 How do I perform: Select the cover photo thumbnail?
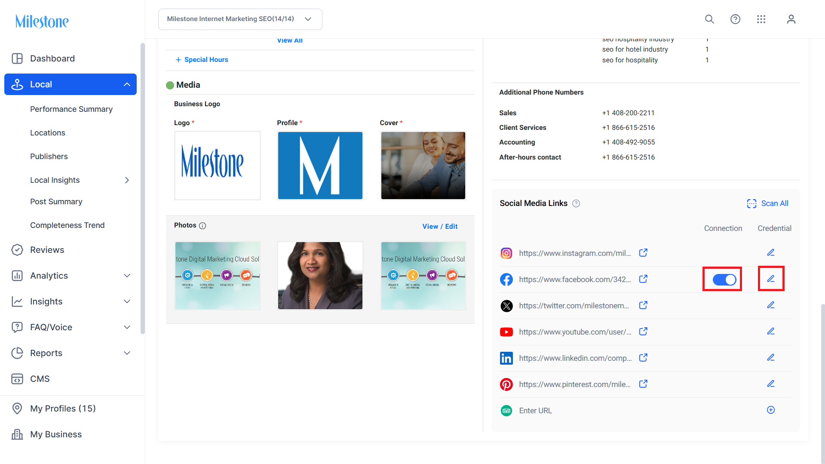423,166
